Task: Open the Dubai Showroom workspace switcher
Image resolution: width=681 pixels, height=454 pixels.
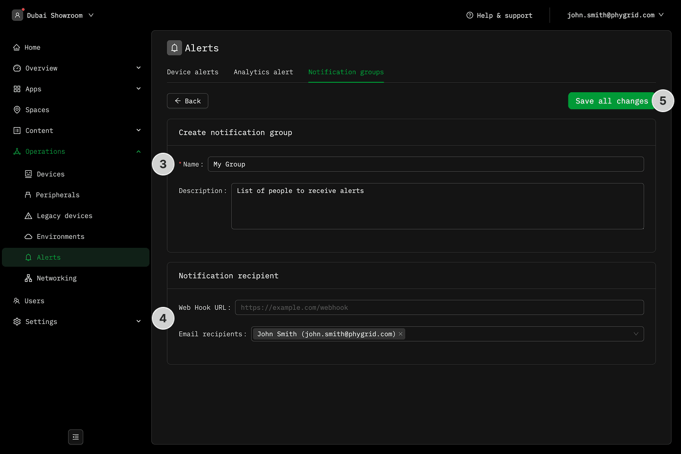Action: click(x=53, y=15)
